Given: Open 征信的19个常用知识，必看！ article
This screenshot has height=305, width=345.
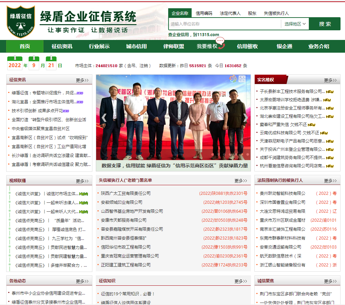Looking at the screenshot, I should 128,294.
